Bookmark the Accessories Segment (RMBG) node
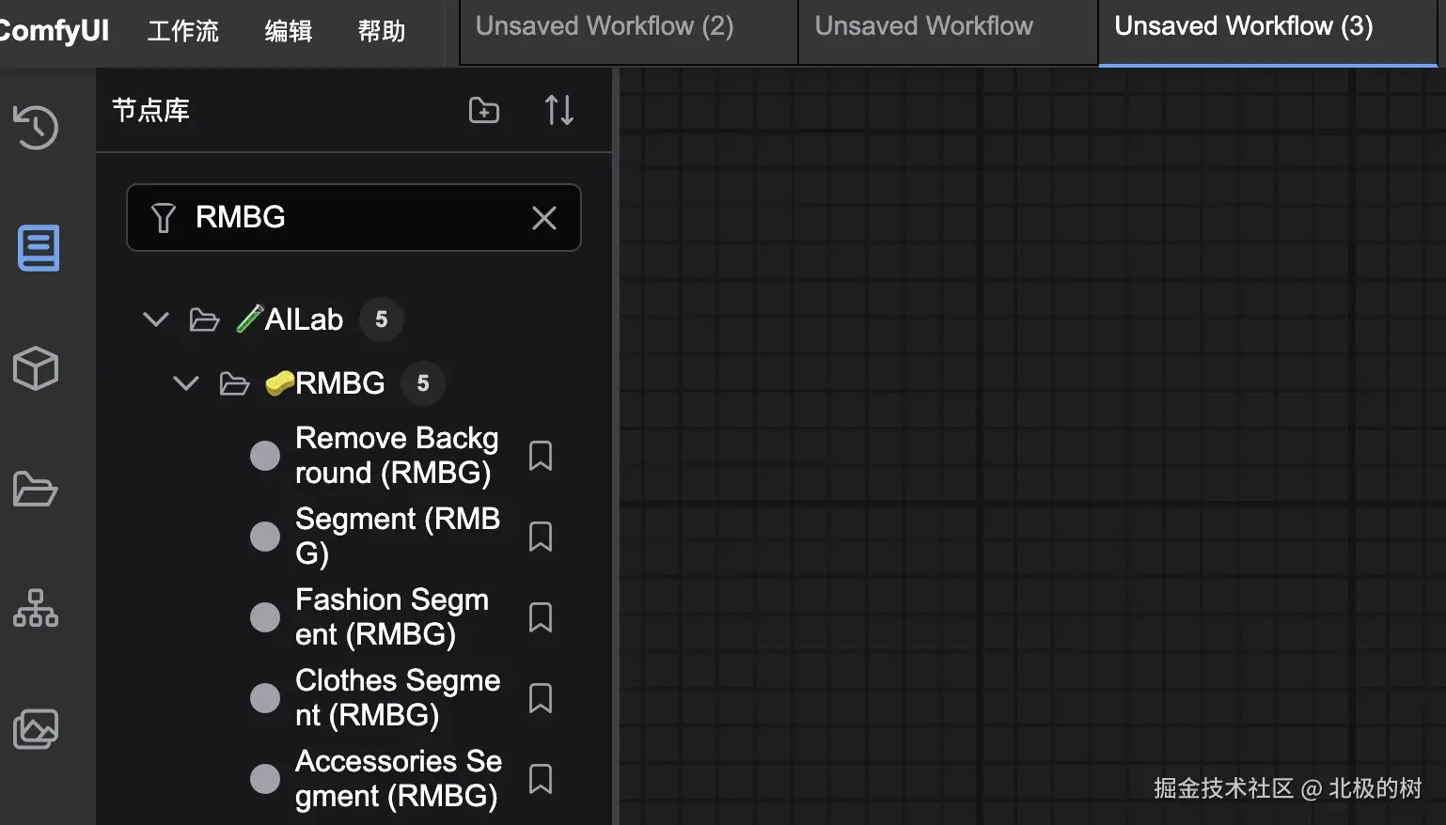Viewport: 1446px width, 825px height. pos(541,779)
